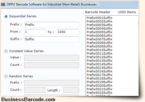Screen dimensions: 145x102
Task: Click the Random Series Count field
Action: [35, 90]
